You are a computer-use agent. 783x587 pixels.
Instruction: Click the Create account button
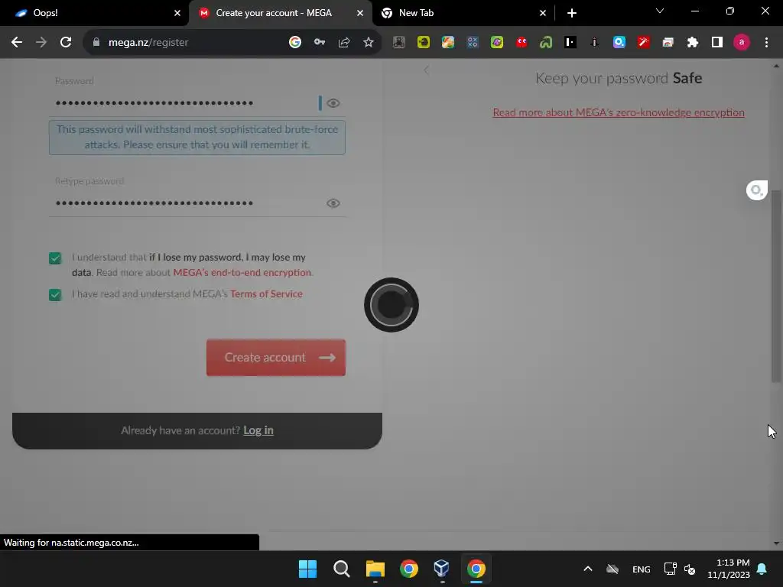(275, 358)
